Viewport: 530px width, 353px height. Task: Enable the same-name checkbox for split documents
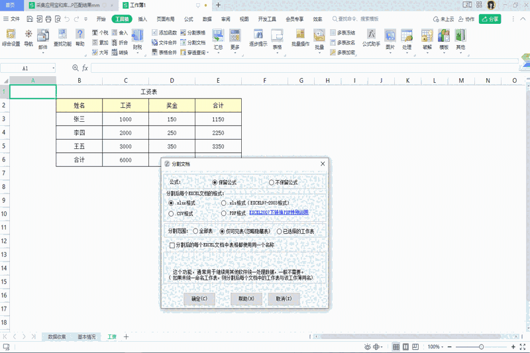point(172,245)
